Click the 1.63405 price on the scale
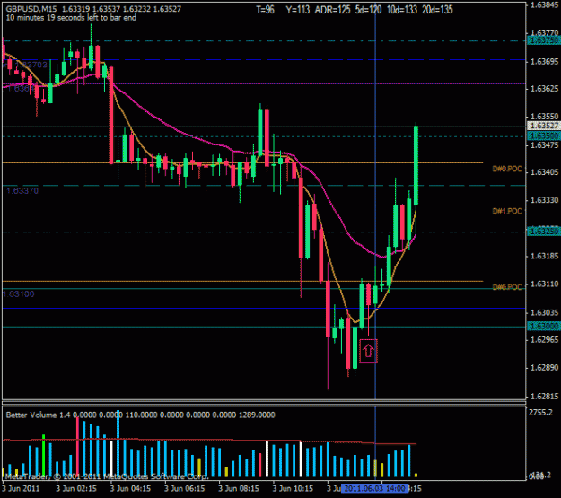The height and width of the screenshot is (498, 561). 545,172
